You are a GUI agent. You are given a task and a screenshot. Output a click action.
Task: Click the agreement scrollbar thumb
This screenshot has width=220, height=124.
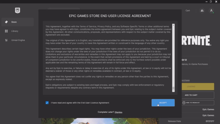174,88
